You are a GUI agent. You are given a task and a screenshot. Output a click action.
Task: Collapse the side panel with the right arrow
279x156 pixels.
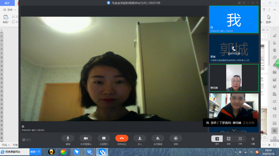click(x=206, y=69)
